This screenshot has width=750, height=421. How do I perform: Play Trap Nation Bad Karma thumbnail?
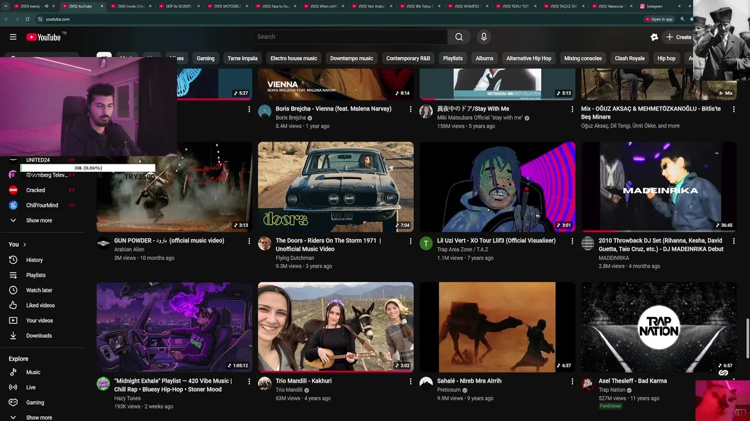(x=659, y=327)
